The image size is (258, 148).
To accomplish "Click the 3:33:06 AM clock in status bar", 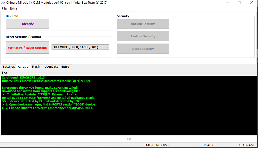I will (246, 145).
